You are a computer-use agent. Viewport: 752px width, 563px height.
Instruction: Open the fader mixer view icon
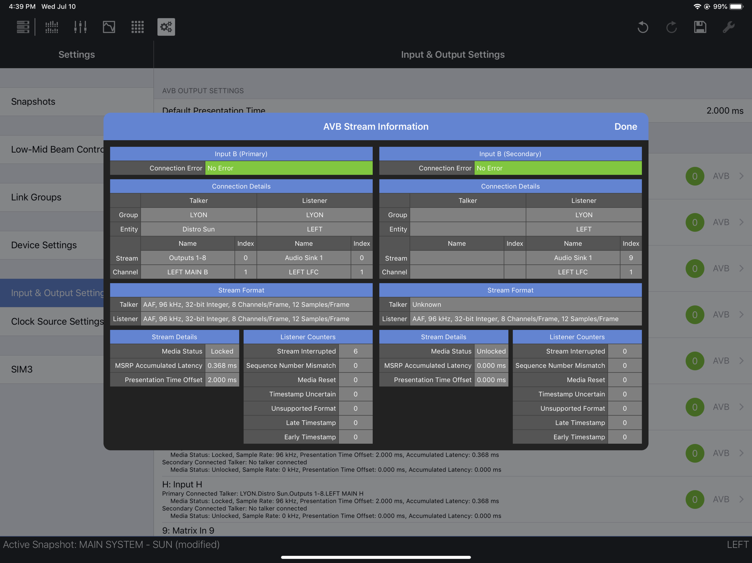coord(80,27)
